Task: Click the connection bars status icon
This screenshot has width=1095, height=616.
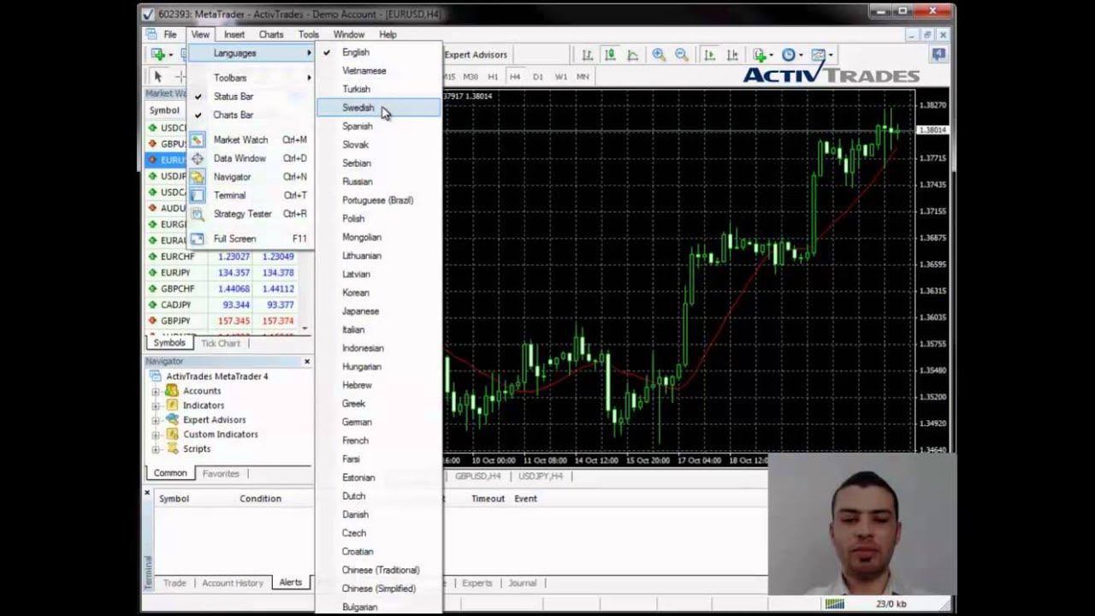Action: pyautogui.click(x=834, y=604)
